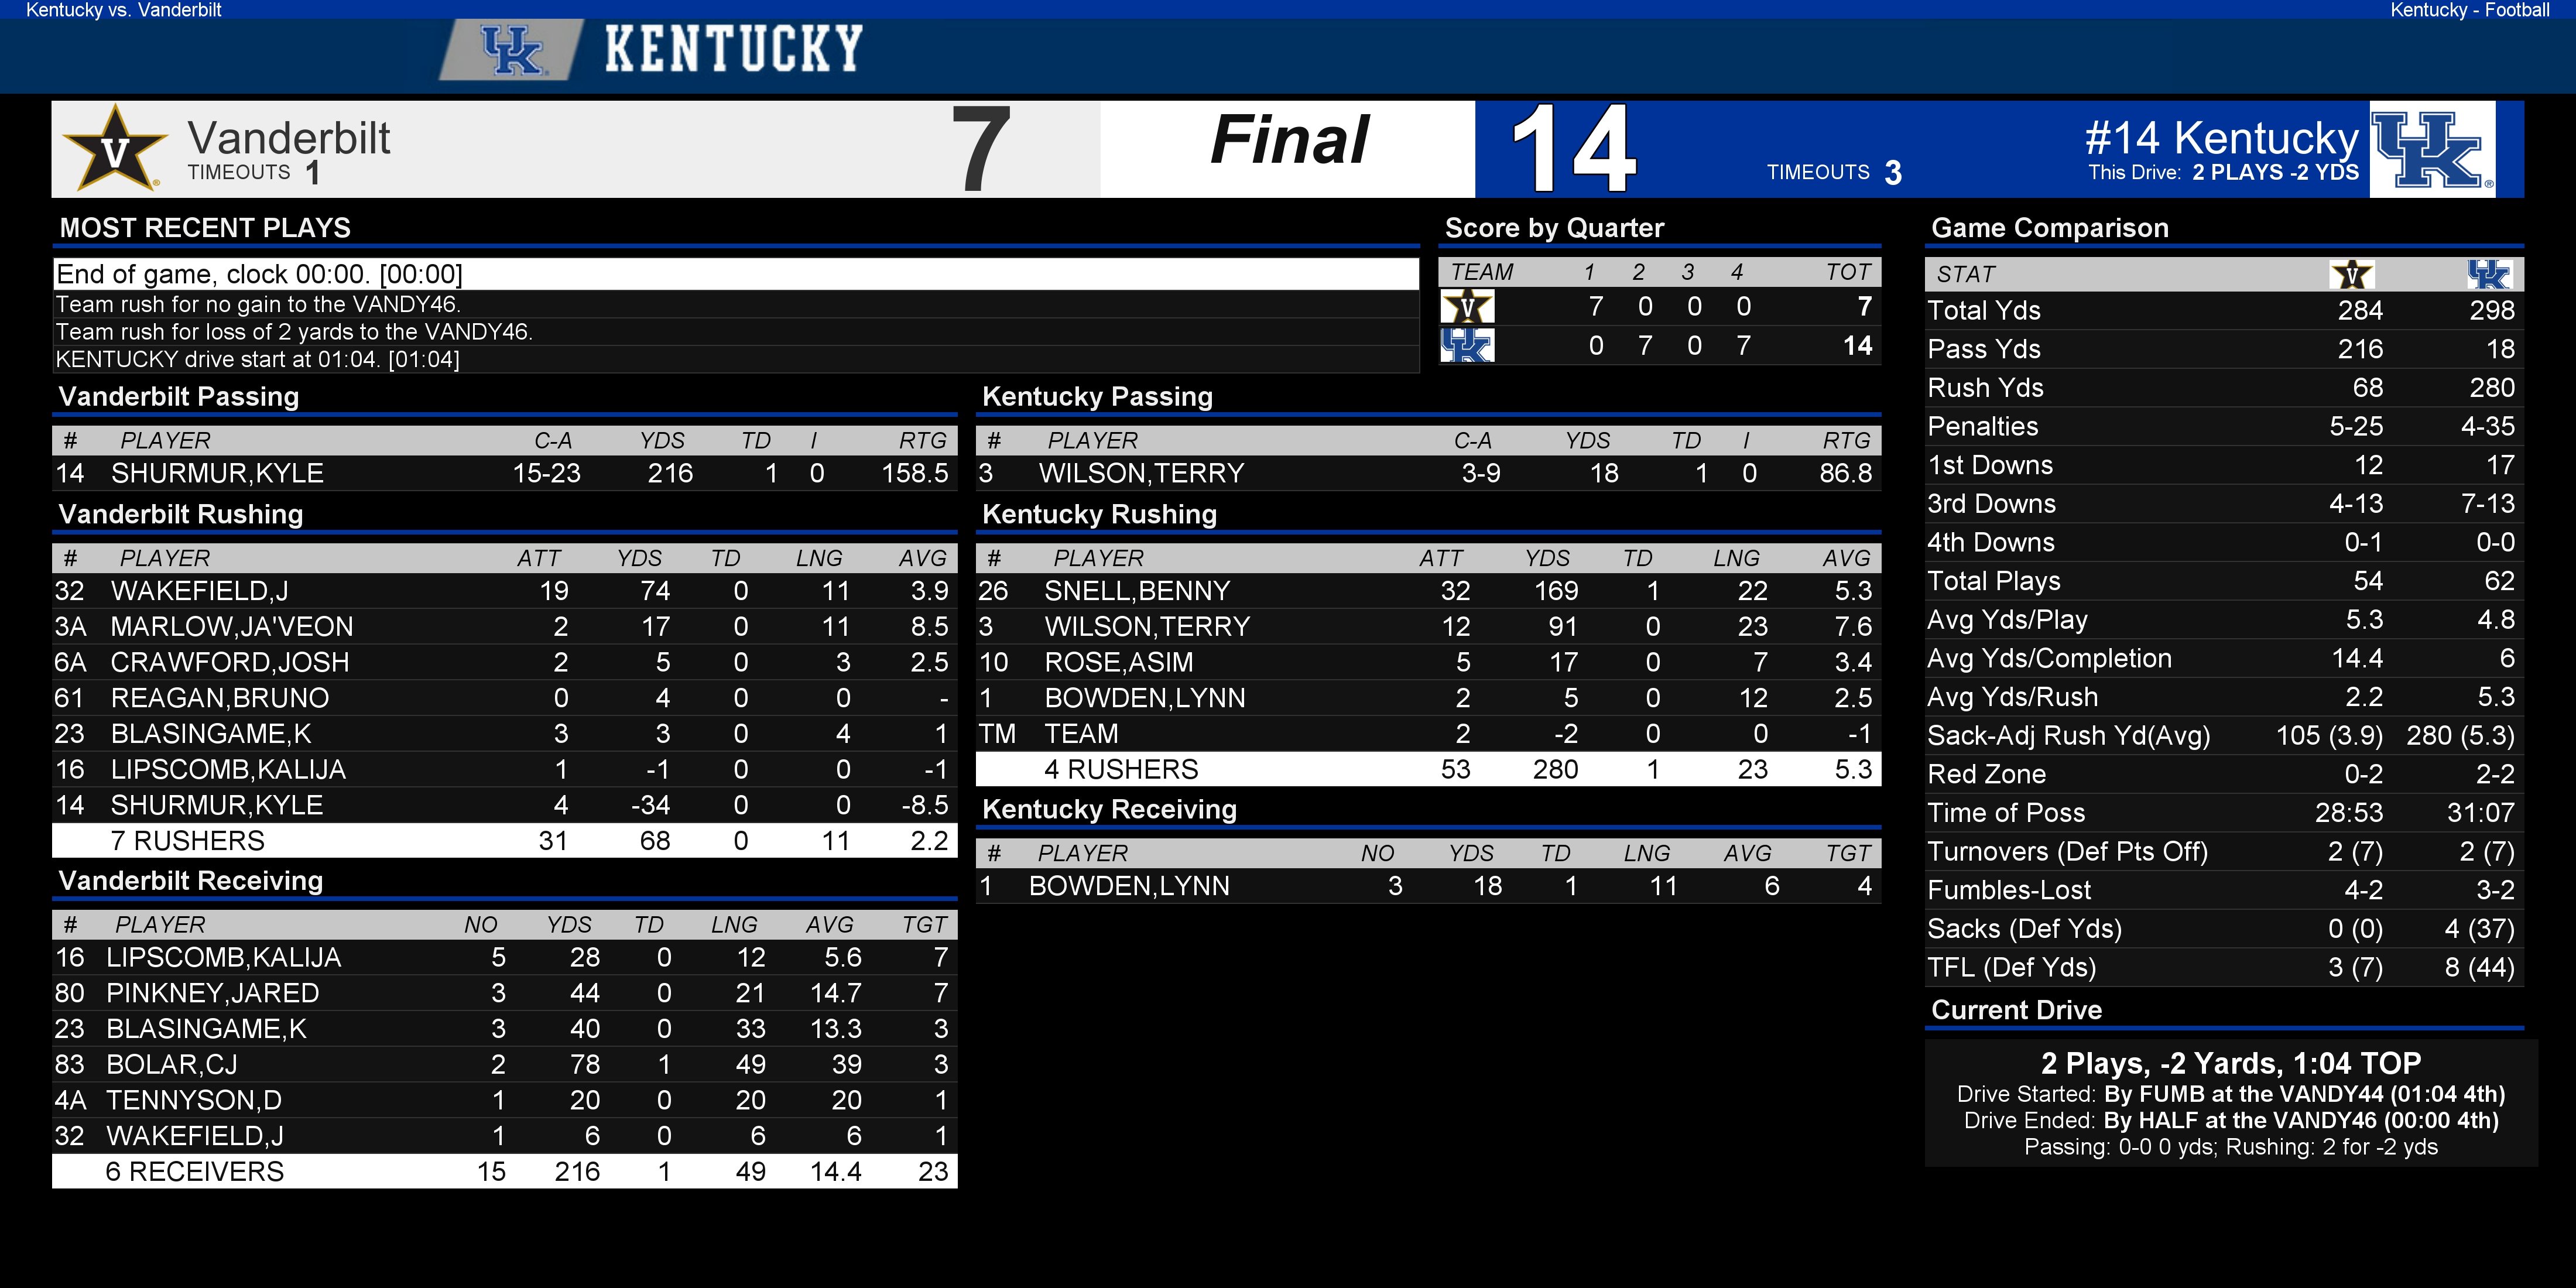Select SNELL,BENNY row in Kentucky Rushing
This screenshot has width=2576, height=1288.
click(1428, 591)
